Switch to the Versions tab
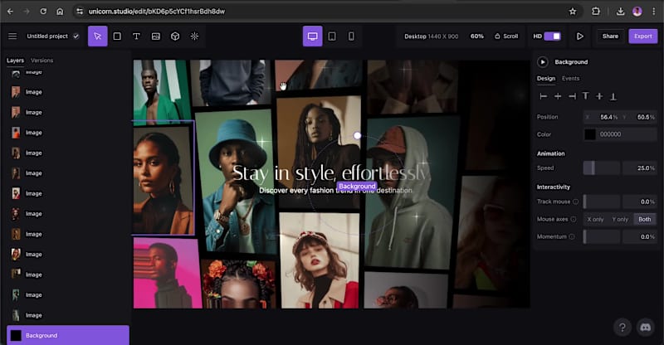Image resolution: width=664 pixels, height=345 pixels. (42, 61)
